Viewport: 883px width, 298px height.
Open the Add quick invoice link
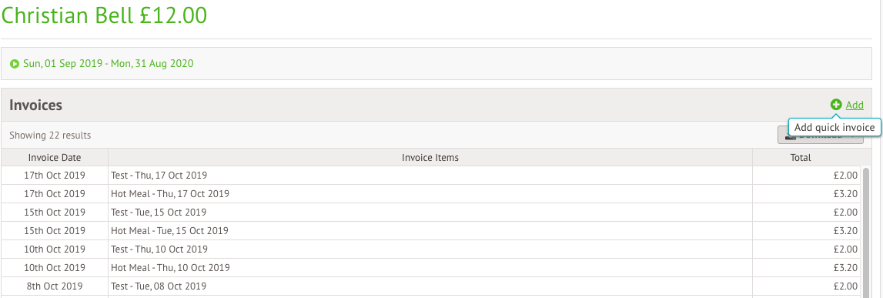[x=855, y=105]
